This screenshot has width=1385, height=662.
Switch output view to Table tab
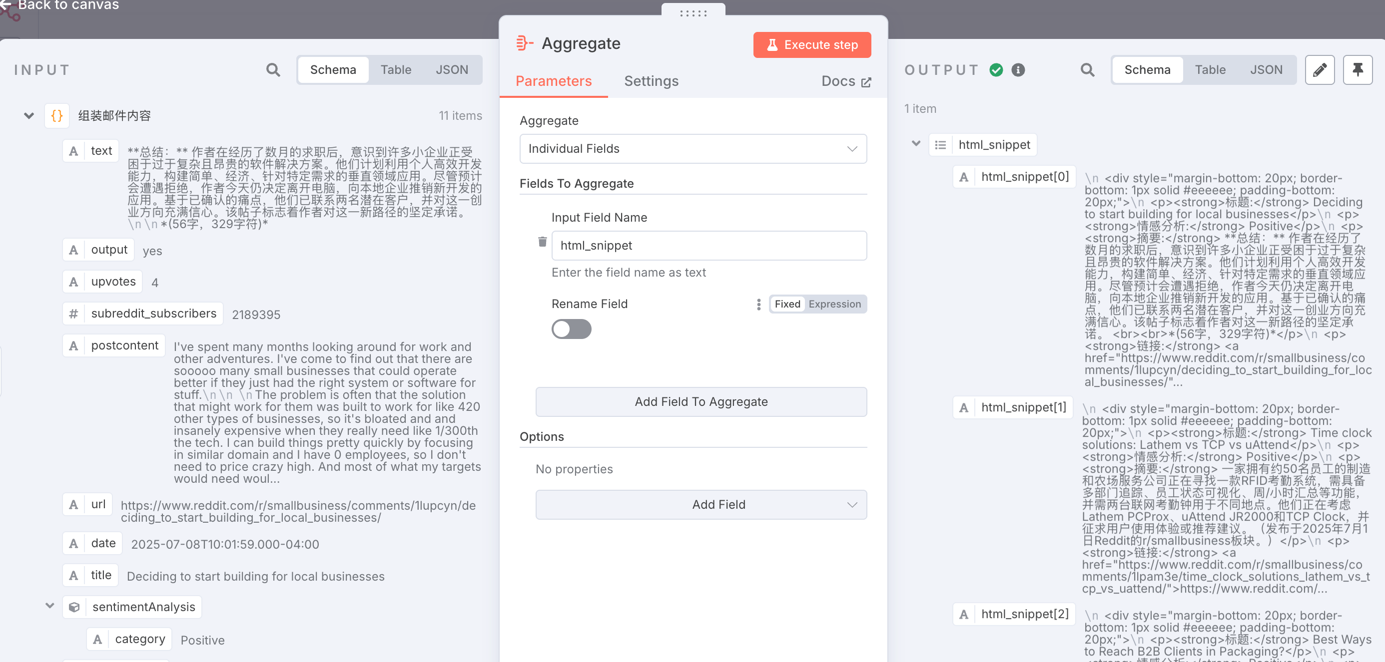[x=1210, y=70]
